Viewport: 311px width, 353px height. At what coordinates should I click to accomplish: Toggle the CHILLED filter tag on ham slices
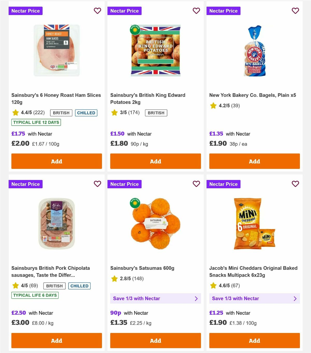[86, 113]
